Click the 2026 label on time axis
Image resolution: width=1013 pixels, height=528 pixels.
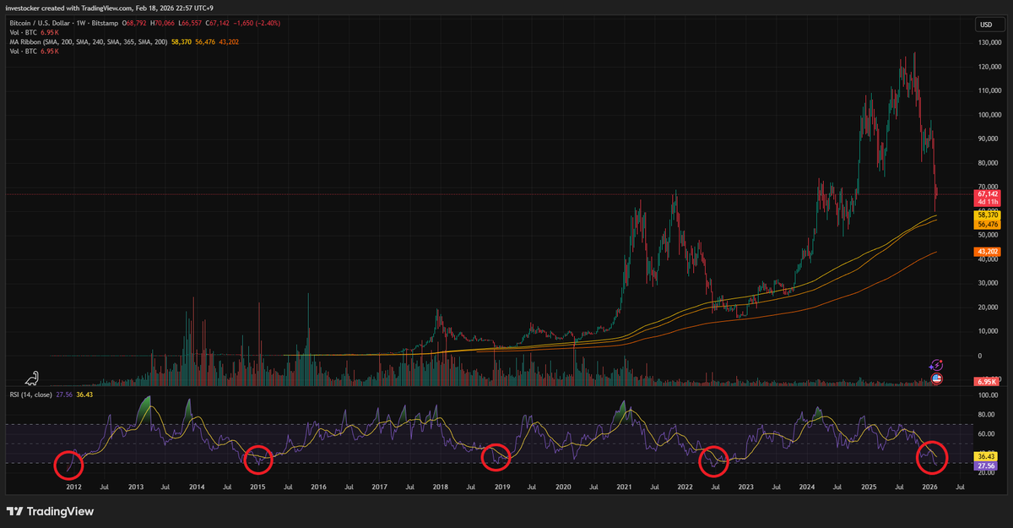929,487
